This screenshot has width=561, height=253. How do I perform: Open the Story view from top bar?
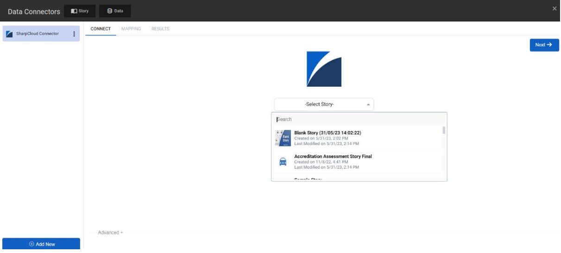tap(79, 11)
